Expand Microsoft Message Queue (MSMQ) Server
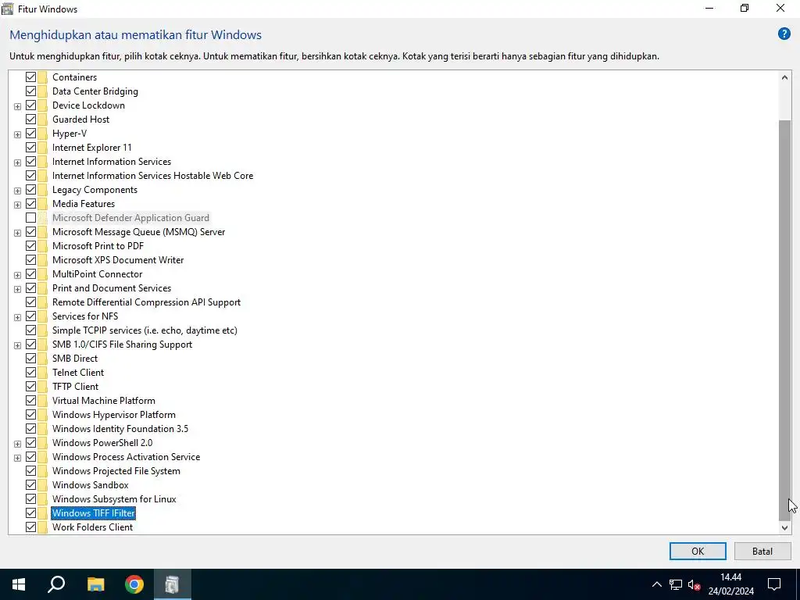The image size is (800, 600). pyautogui.click(x=17, y=233)
